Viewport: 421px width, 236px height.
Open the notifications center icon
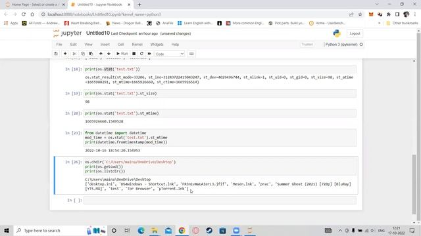coord(412,230)
